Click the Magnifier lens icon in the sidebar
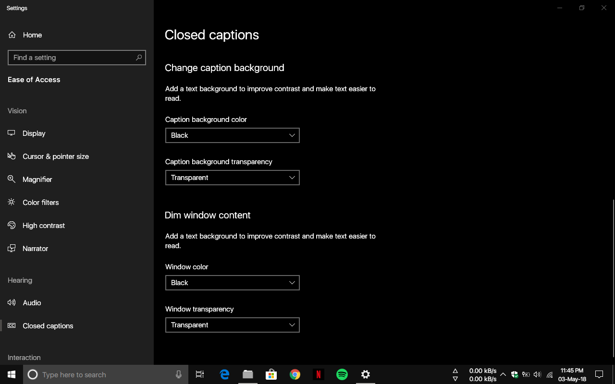The width and height of the screenshot is (615, 384). (12, 179)
